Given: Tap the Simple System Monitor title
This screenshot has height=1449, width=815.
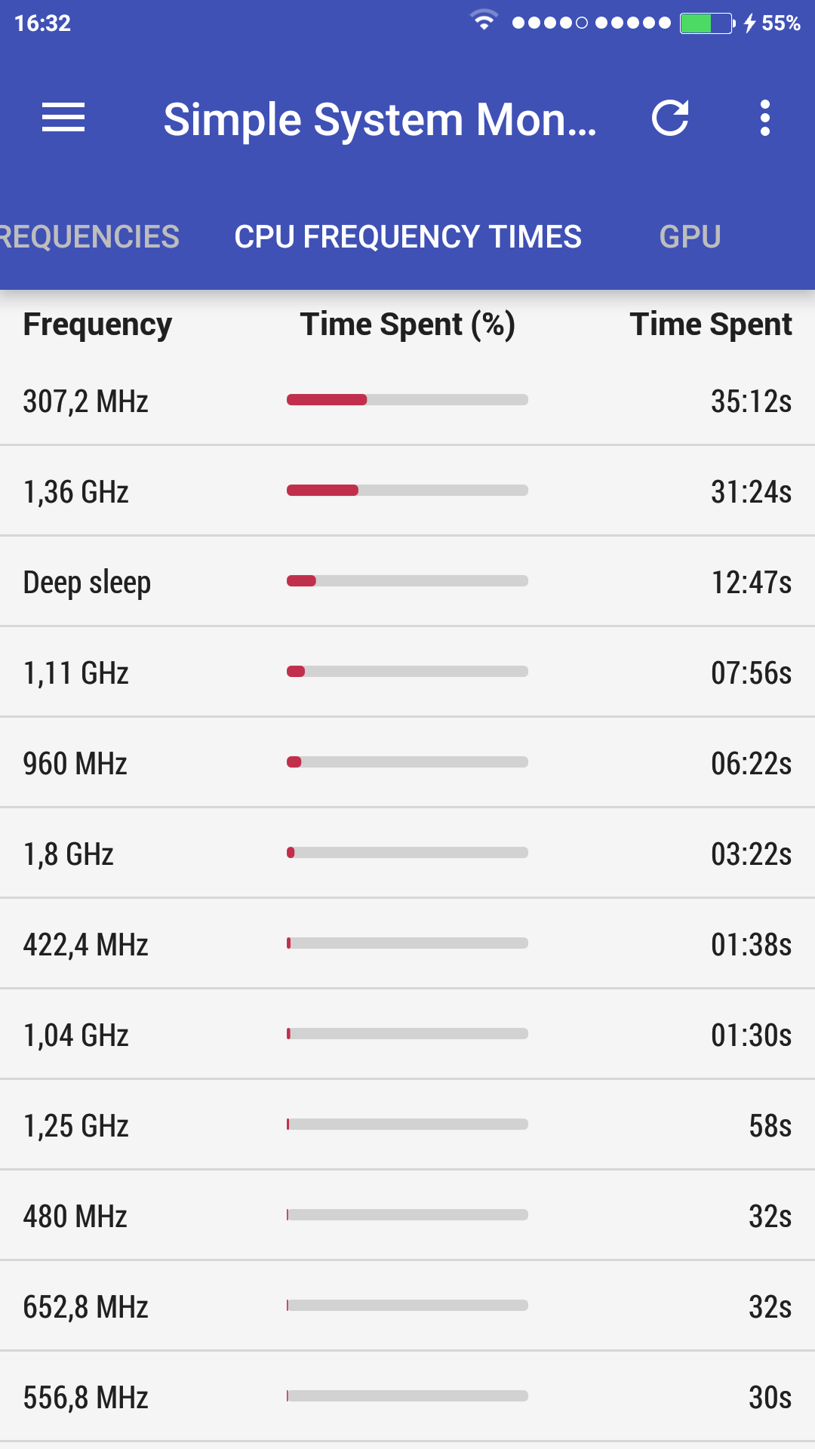Looking at the screenshot, I should 380,119.
